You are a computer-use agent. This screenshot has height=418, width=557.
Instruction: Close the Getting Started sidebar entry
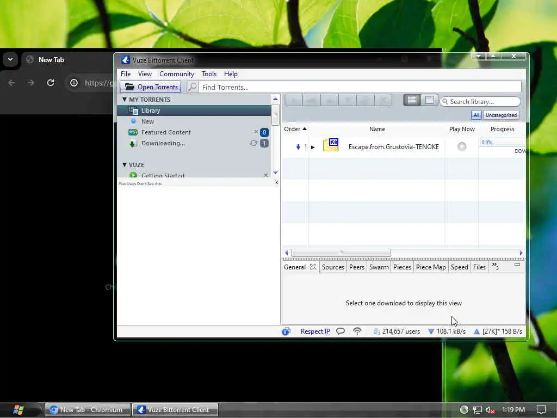(265, 175)
